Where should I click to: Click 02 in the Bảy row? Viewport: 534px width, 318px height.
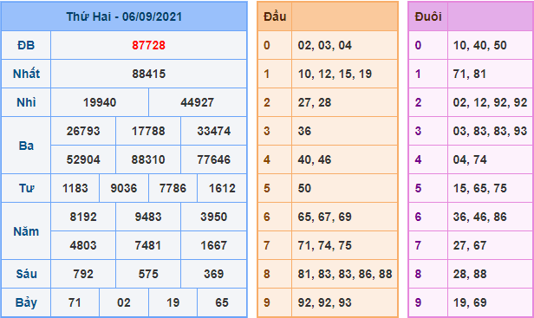coord(124,302)
